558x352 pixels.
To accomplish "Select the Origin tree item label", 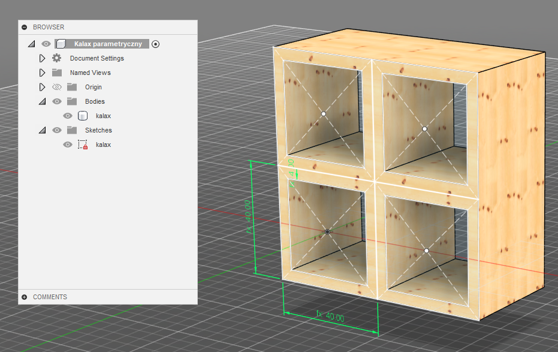I will tap(93, 87).
